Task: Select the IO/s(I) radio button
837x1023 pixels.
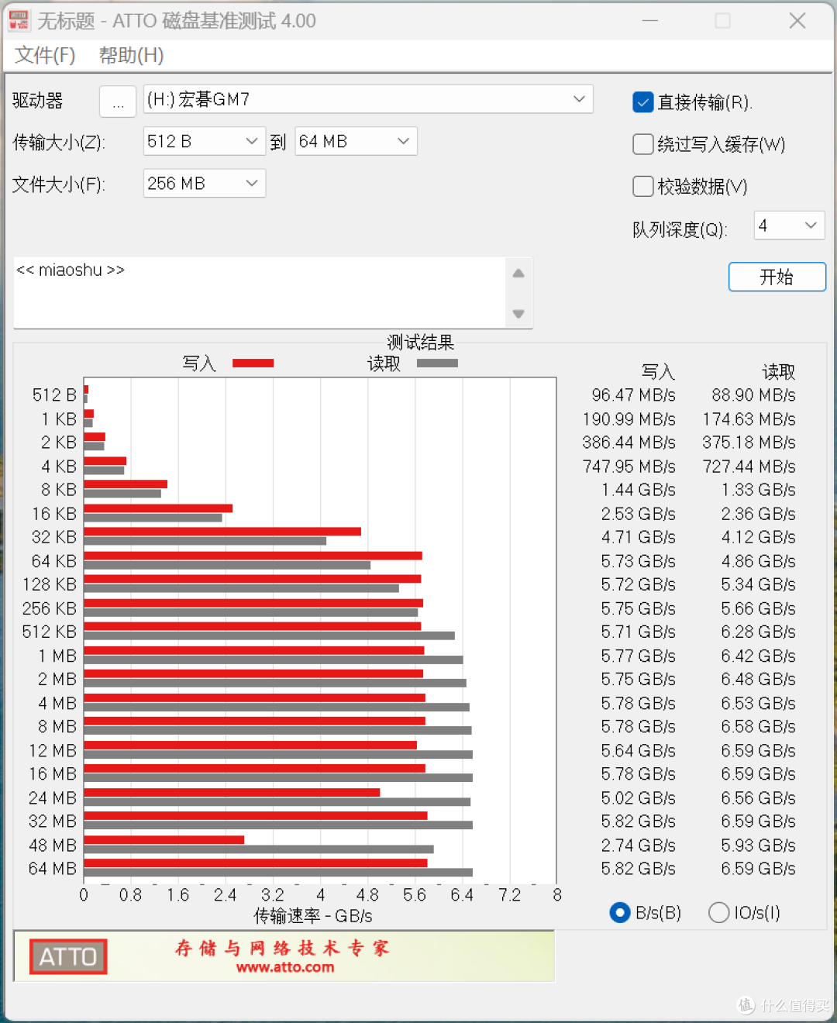Action: click(718, 913)
